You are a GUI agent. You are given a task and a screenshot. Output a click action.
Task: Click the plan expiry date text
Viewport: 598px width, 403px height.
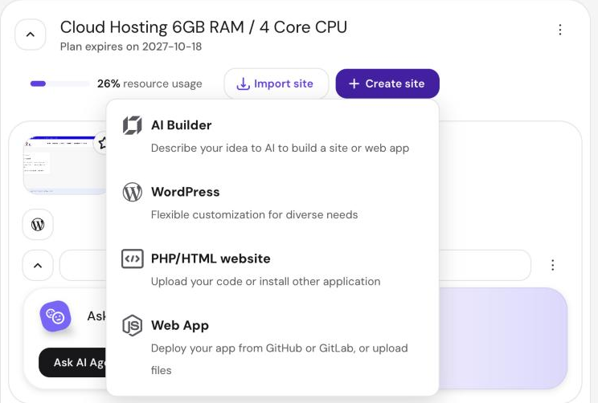point(131,47)
